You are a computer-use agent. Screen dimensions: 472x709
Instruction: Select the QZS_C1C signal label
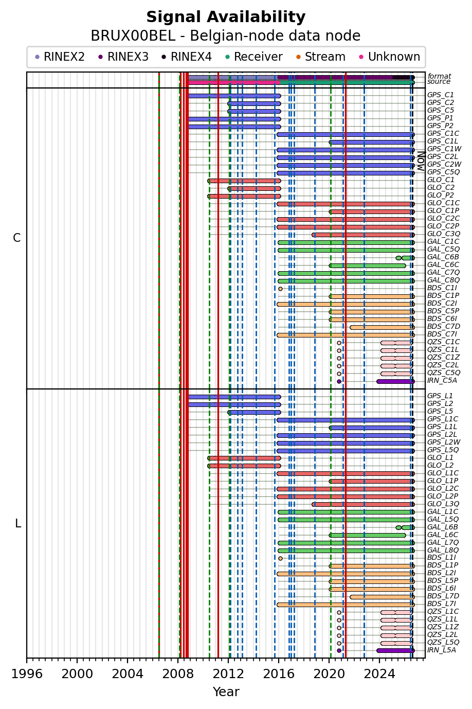click(444, 342)
